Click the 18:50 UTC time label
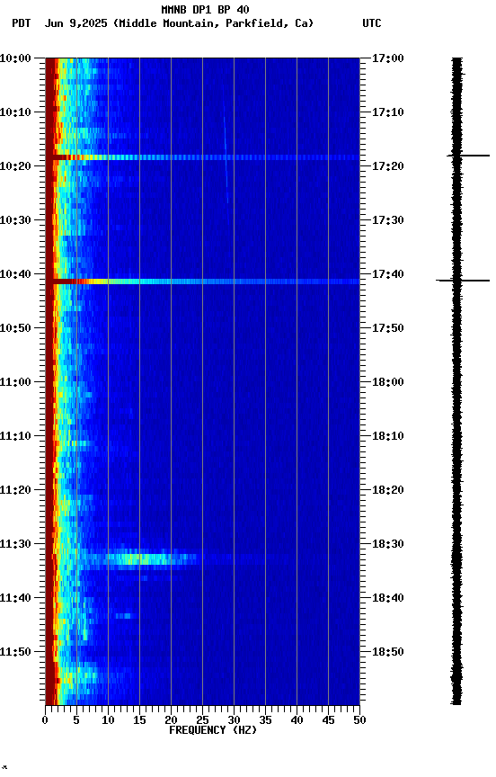The image size is (496, 777). point(388,652)
